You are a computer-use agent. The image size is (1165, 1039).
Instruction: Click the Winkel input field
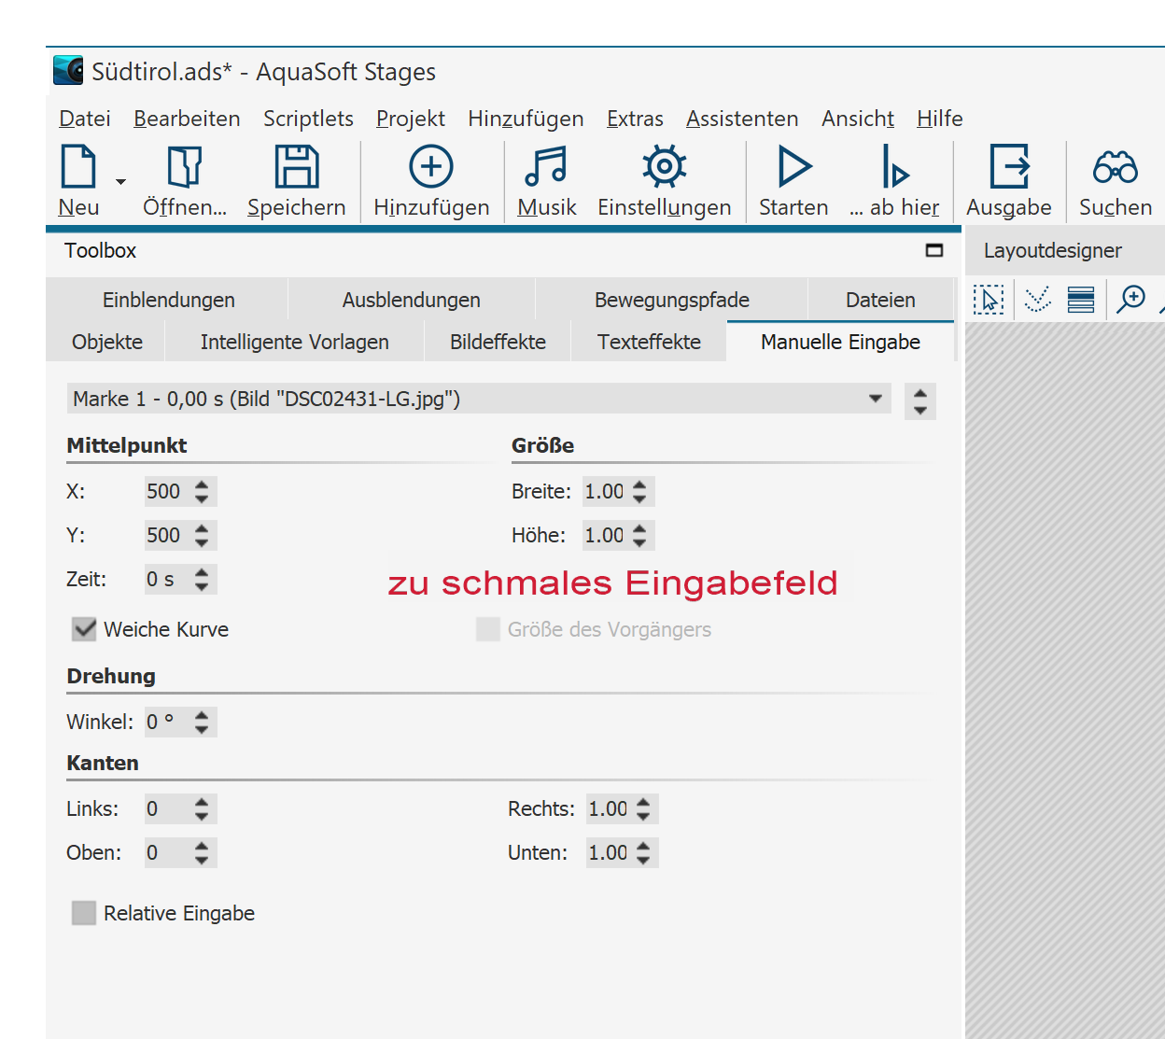tap(167, 723)
